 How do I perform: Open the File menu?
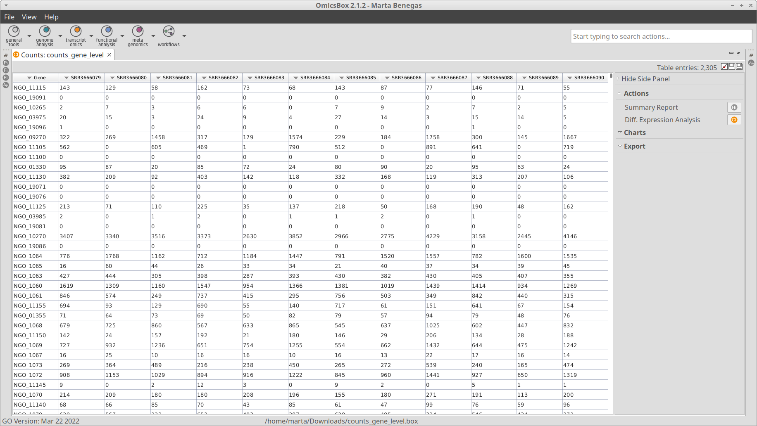tap(9, 17)
